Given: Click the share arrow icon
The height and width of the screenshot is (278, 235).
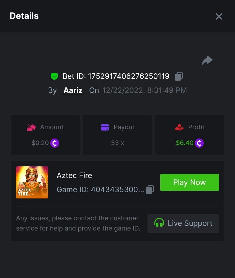Looking at the screenshot, I should [x=207, y=60].
